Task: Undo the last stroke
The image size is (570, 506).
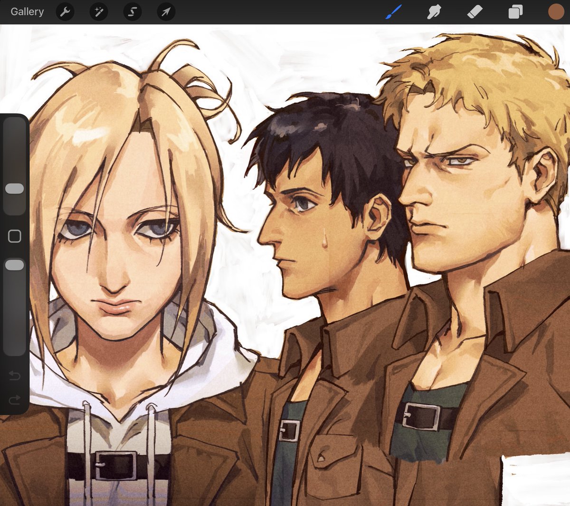Action: pyautogui.click(x=14, y=376)
